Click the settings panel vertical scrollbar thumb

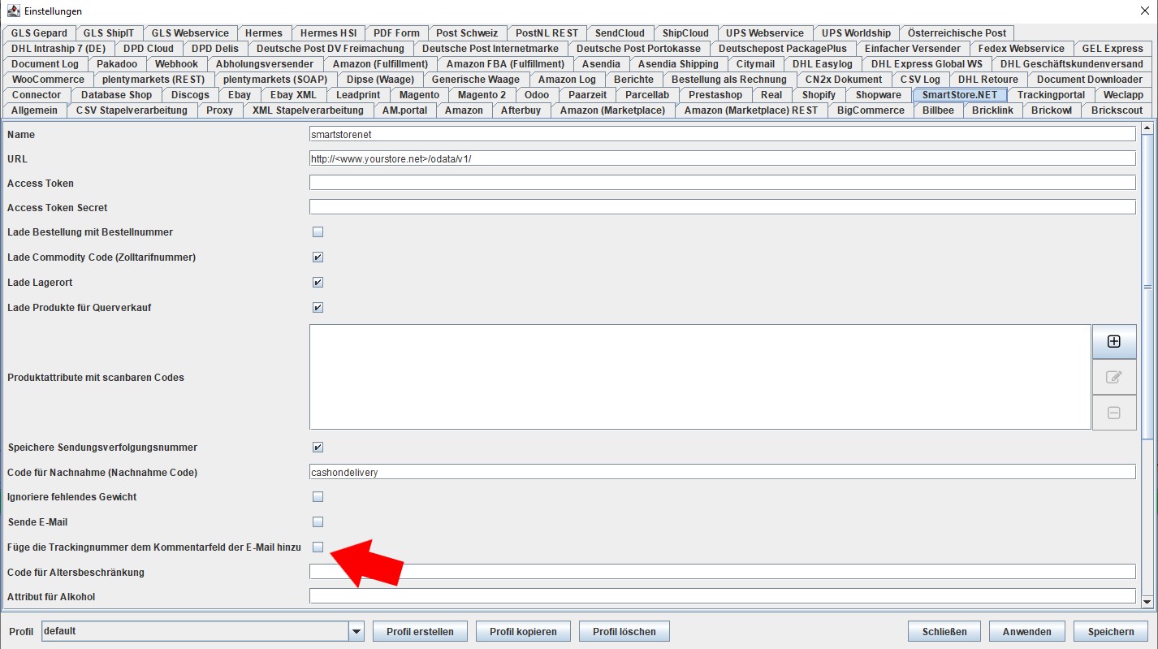(1147, 287)
